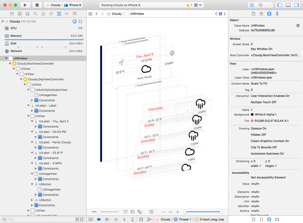
Task: Hide the right inspector panel
Action: coord(297,5)
